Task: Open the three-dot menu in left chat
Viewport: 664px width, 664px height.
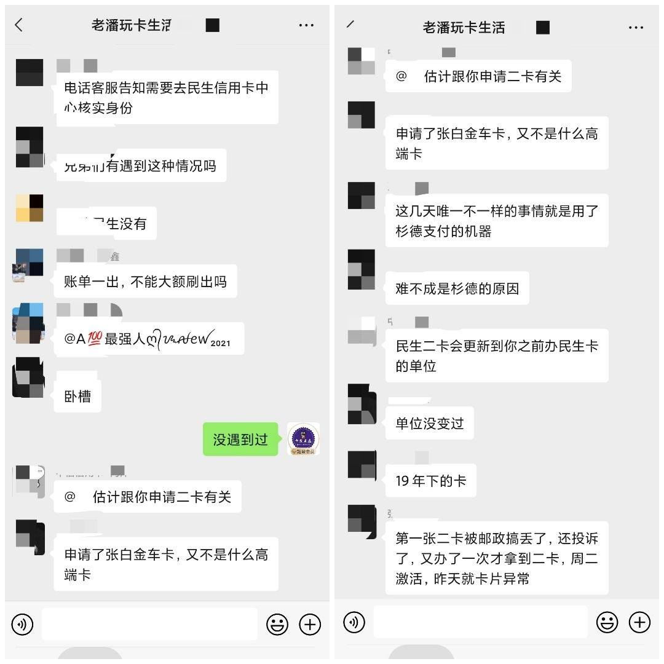Action: click(x=306, y=25)
